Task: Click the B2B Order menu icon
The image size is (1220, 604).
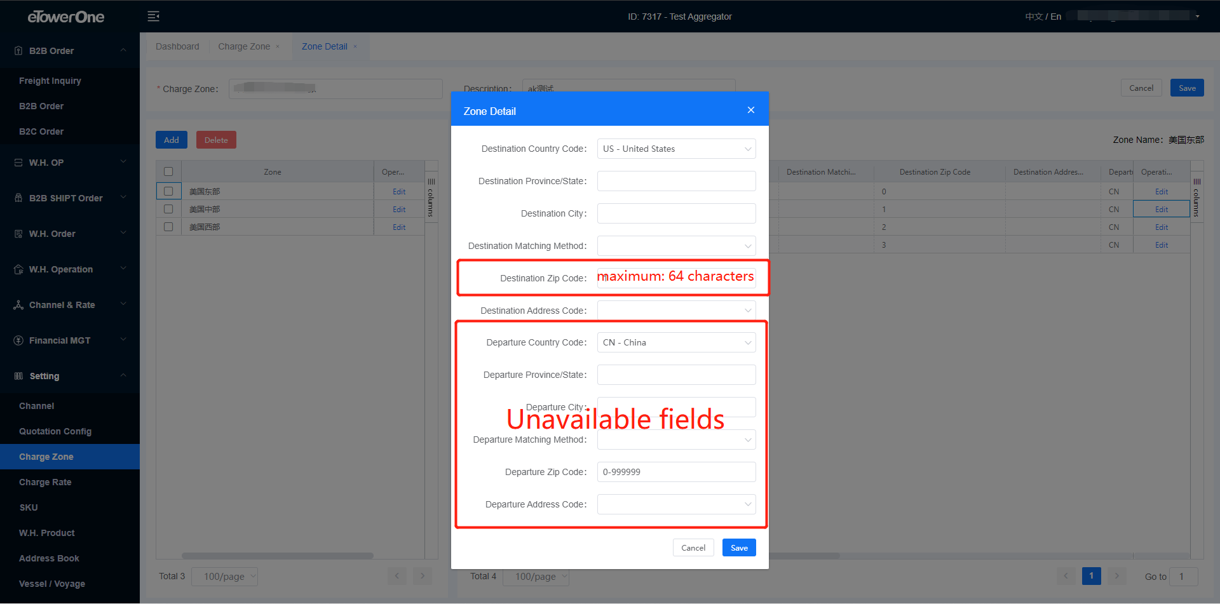Action: click(18, 51)
